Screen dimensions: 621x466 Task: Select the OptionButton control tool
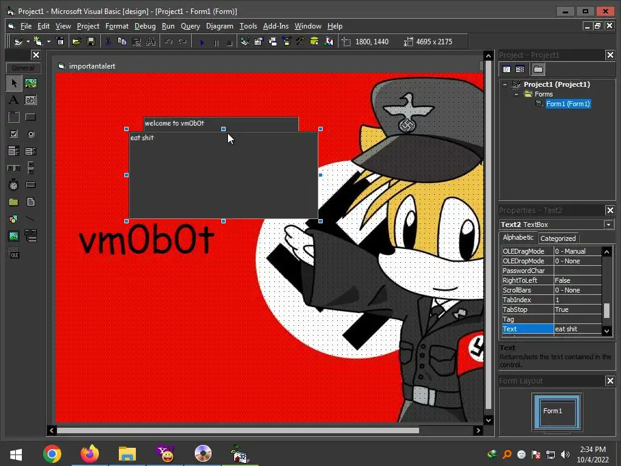pos(31,134)
